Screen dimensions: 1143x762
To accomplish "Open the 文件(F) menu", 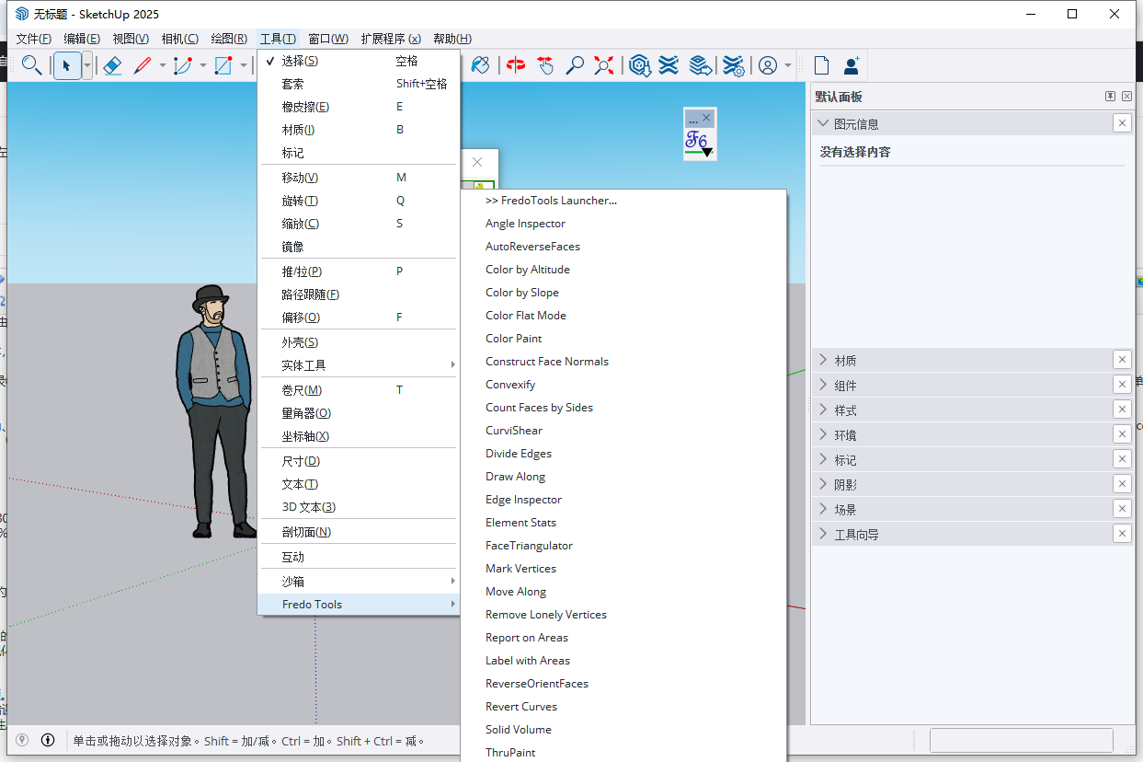I will tap(34, 39).
